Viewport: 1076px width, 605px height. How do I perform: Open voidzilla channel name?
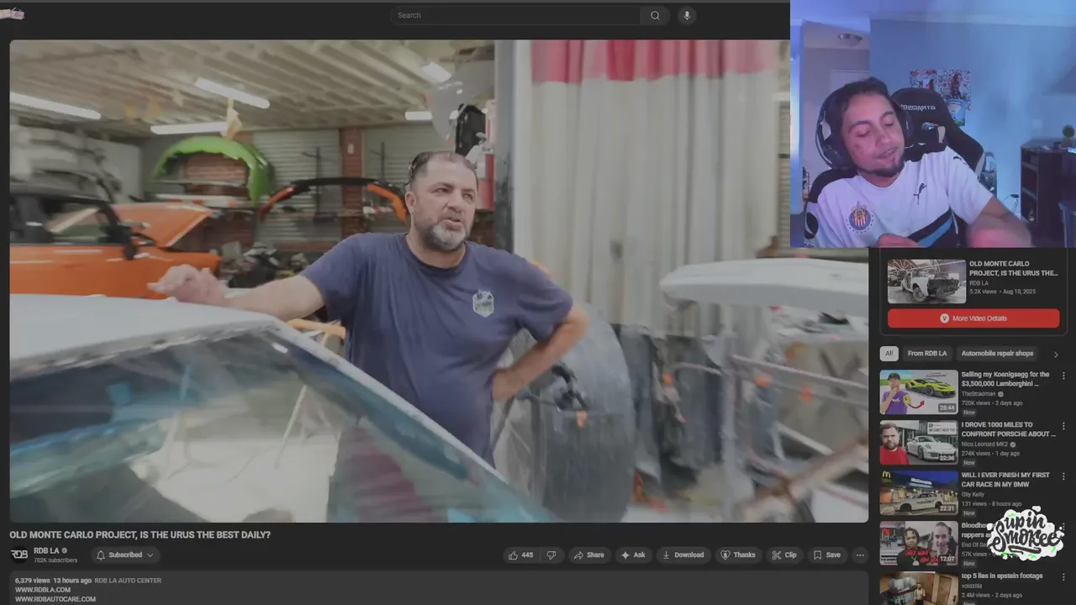[973, 586]
